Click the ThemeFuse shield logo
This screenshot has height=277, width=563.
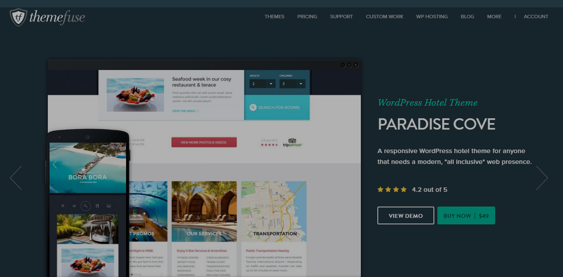pyautogui.click(x=18, y=17)
